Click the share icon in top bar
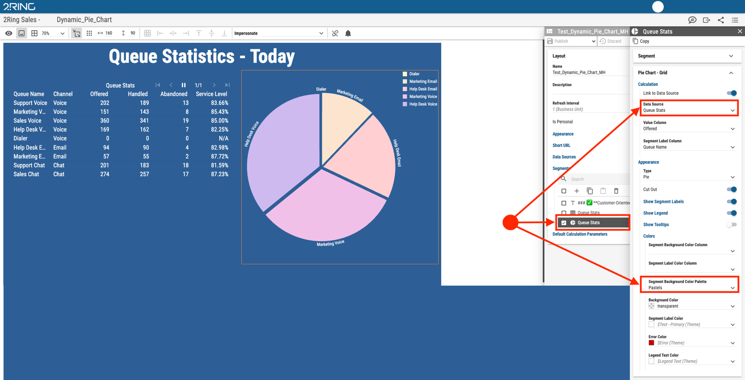 (x=721, y=20)
